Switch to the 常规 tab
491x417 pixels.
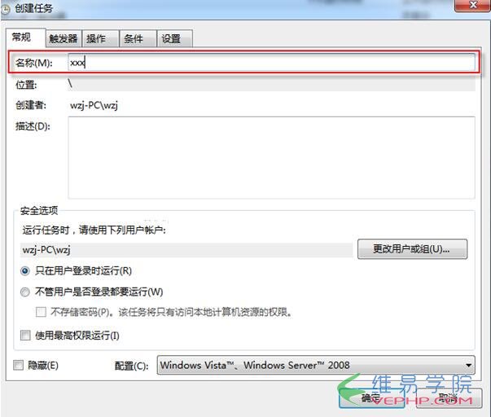click(25, 37)
